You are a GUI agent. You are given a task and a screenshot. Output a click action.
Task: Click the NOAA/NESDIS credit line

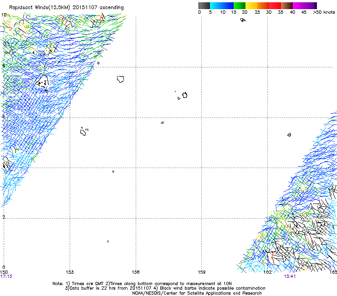(x=197, y=293)
